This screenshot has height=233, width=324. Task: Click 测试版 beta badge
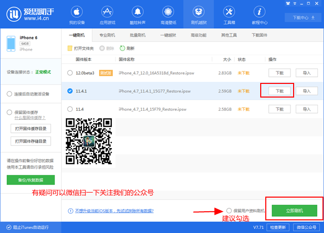(x=106, y=73)
